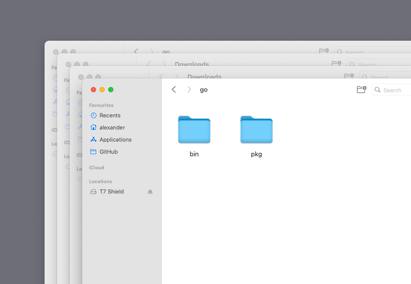Image resolution: width=411 pixels, height=284 pixels.
Task: Click the bin folder name label
Action: pyautogui.click(x=194, y=154)
